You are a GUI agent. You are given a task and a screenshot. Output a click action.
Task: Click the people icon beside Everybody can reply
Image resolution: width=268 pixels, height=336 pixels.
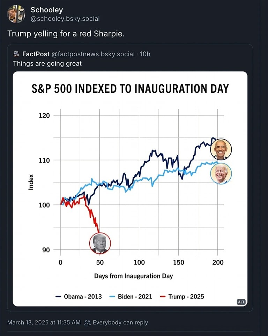[88, 322]
